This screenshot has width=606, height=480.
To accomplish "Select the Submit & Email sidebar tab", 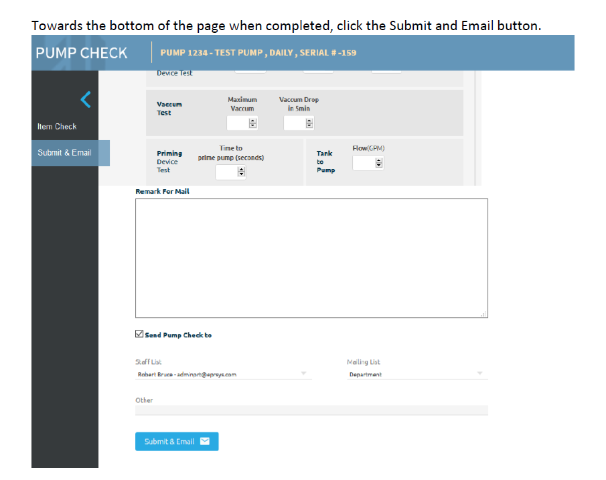I will [x=70, y=153].
